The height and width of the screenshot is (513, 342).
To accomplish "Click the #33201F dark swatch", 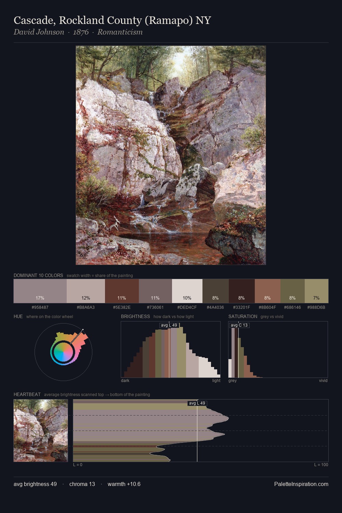I will pos(241,291).
